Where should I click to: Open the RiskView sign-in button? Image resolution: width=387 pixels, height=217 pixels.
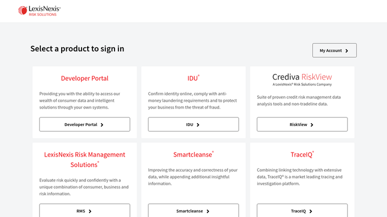[302, 124]
